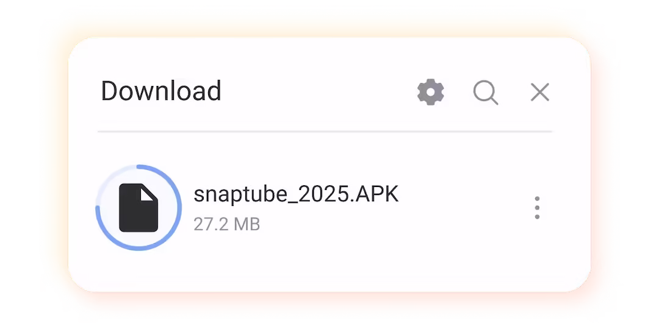Open three-dot menu for snaptube_2025.APK
Screen dimensions: 659x329
(x=537, y=207)
